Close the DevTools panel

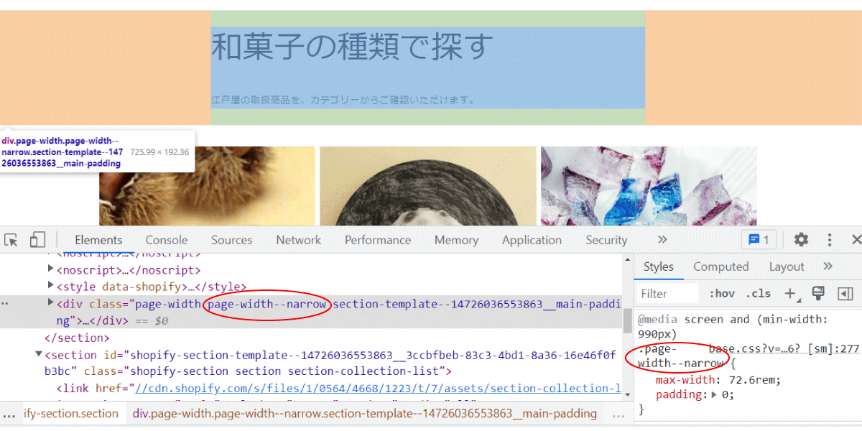(x=856, y=240)
